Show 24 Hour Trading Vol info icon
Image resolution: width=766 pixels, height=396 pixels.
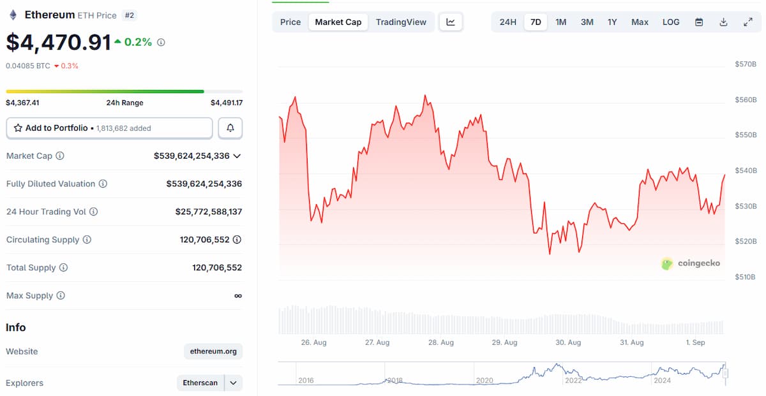coord(93,212)
